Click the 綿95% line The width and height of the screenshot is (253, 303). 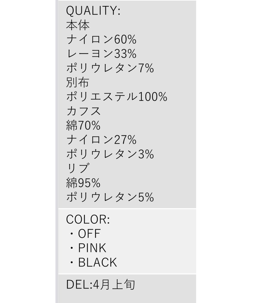83,183
